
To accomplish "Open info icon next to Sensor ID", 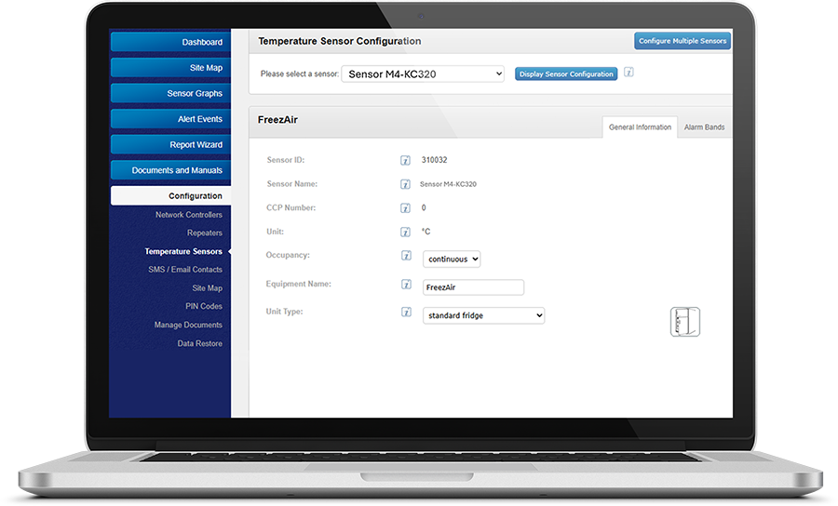I will tap(405, 160).
